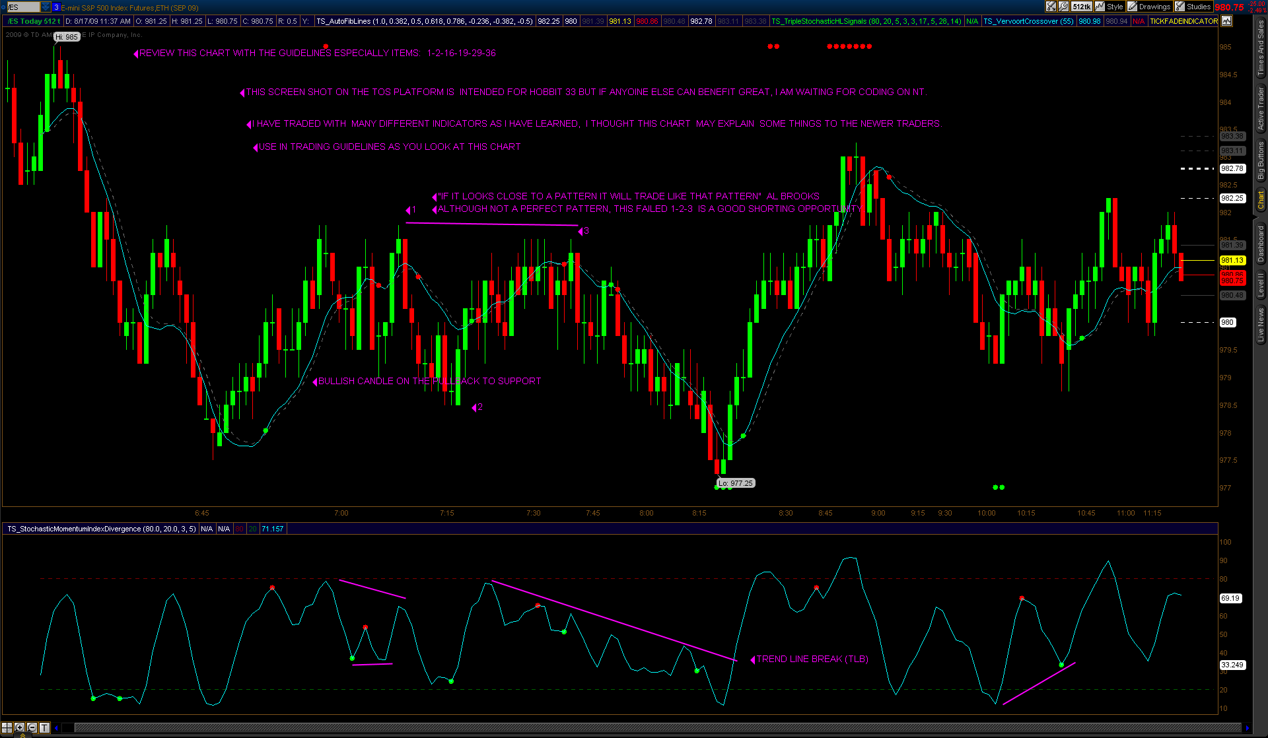1268x738 pixels.
Task: Click the TICKFADEINDICATOR study label
Action: tap(1183, 21)
